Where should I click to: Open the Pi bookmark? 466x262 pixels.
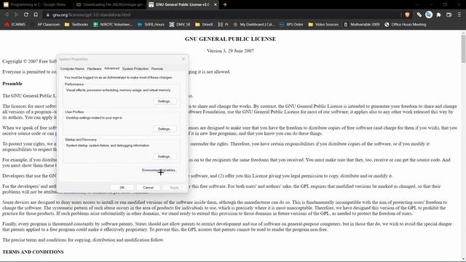click(223, 25)
